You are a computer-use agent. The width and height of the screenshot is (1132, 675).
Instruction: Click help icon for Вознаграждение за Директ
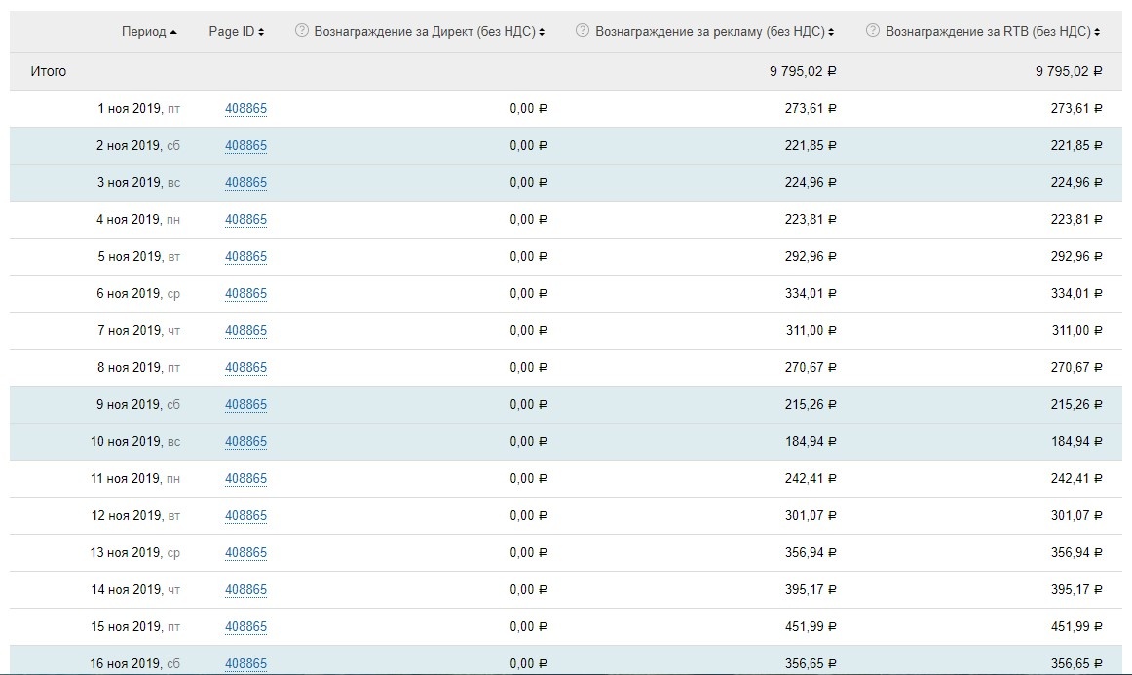point(301,31)
